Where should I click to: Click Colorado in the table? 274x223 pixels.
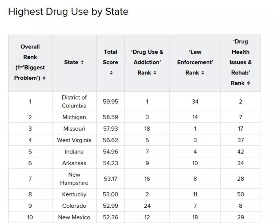[74, 206]
